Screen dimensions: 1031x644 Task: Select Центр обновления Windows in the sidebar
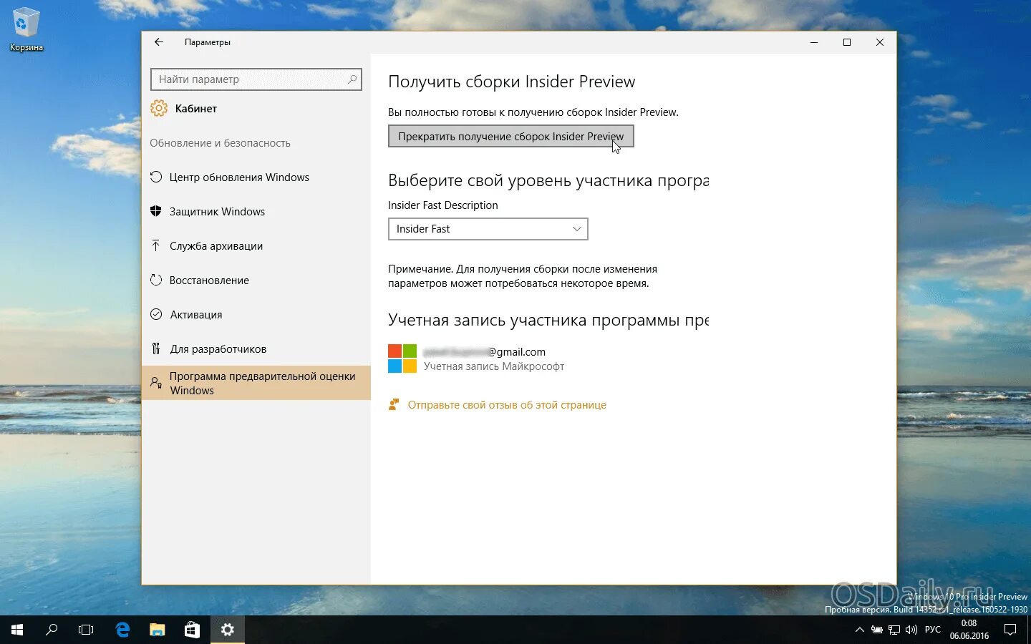click(256, 177)
